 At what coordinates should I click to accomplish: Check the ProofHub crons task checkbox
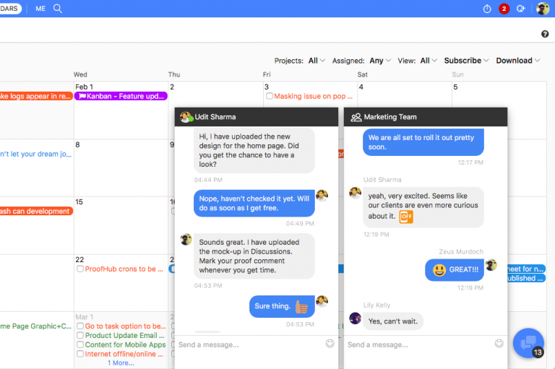80,269
